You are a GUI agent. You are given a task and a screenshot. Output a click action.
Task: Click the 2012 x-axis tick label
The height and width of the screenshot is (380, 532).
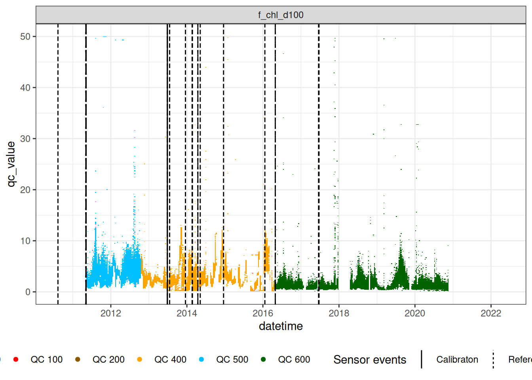coord(111,313)
